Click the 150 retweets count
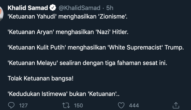 click(78, 105)
